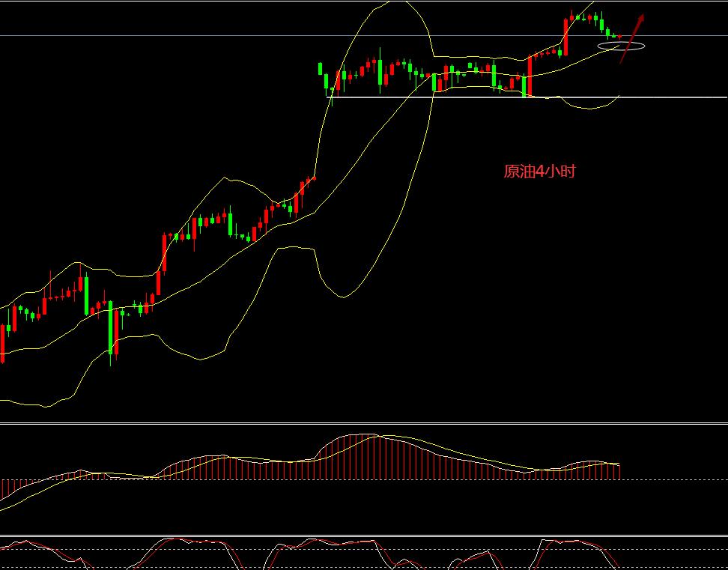Image resolution: width=728 pixels, height=570 pixels.
Task: Click the divider between price chart and MACD panel
Action: coord(364,424)
